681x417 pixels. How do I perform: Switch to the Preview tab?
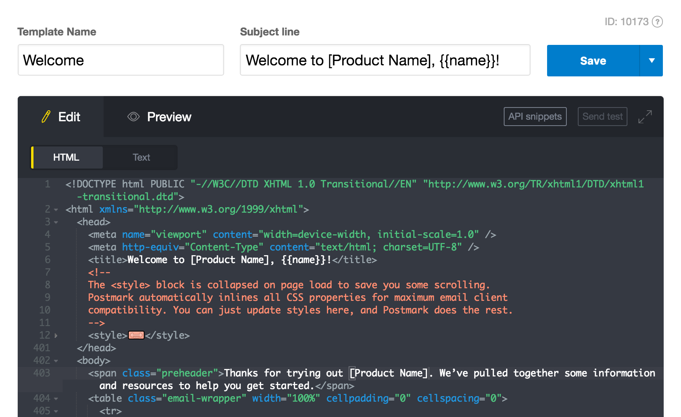(x=159, y=117)
